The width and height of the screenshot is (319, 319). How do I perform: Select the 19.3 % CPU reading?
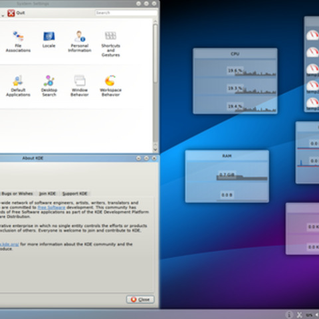coord(235,88)
